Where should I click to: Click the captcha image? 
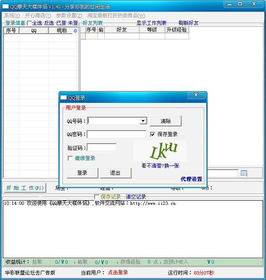tap(160, 151)
